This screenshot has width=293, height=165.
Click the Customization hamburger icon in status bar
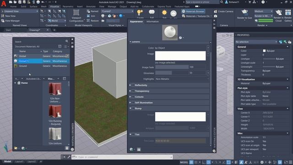pyautogui.click(x=291, y=162)
